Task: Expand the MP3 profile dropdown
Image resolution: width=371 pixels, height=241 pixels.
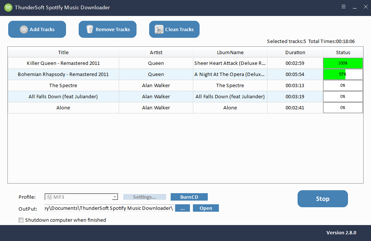Action: coord(115,197)
